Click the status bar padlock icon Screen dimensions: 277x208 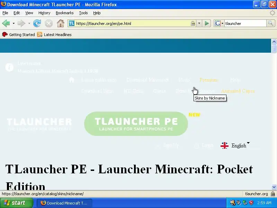pos(273,194)
